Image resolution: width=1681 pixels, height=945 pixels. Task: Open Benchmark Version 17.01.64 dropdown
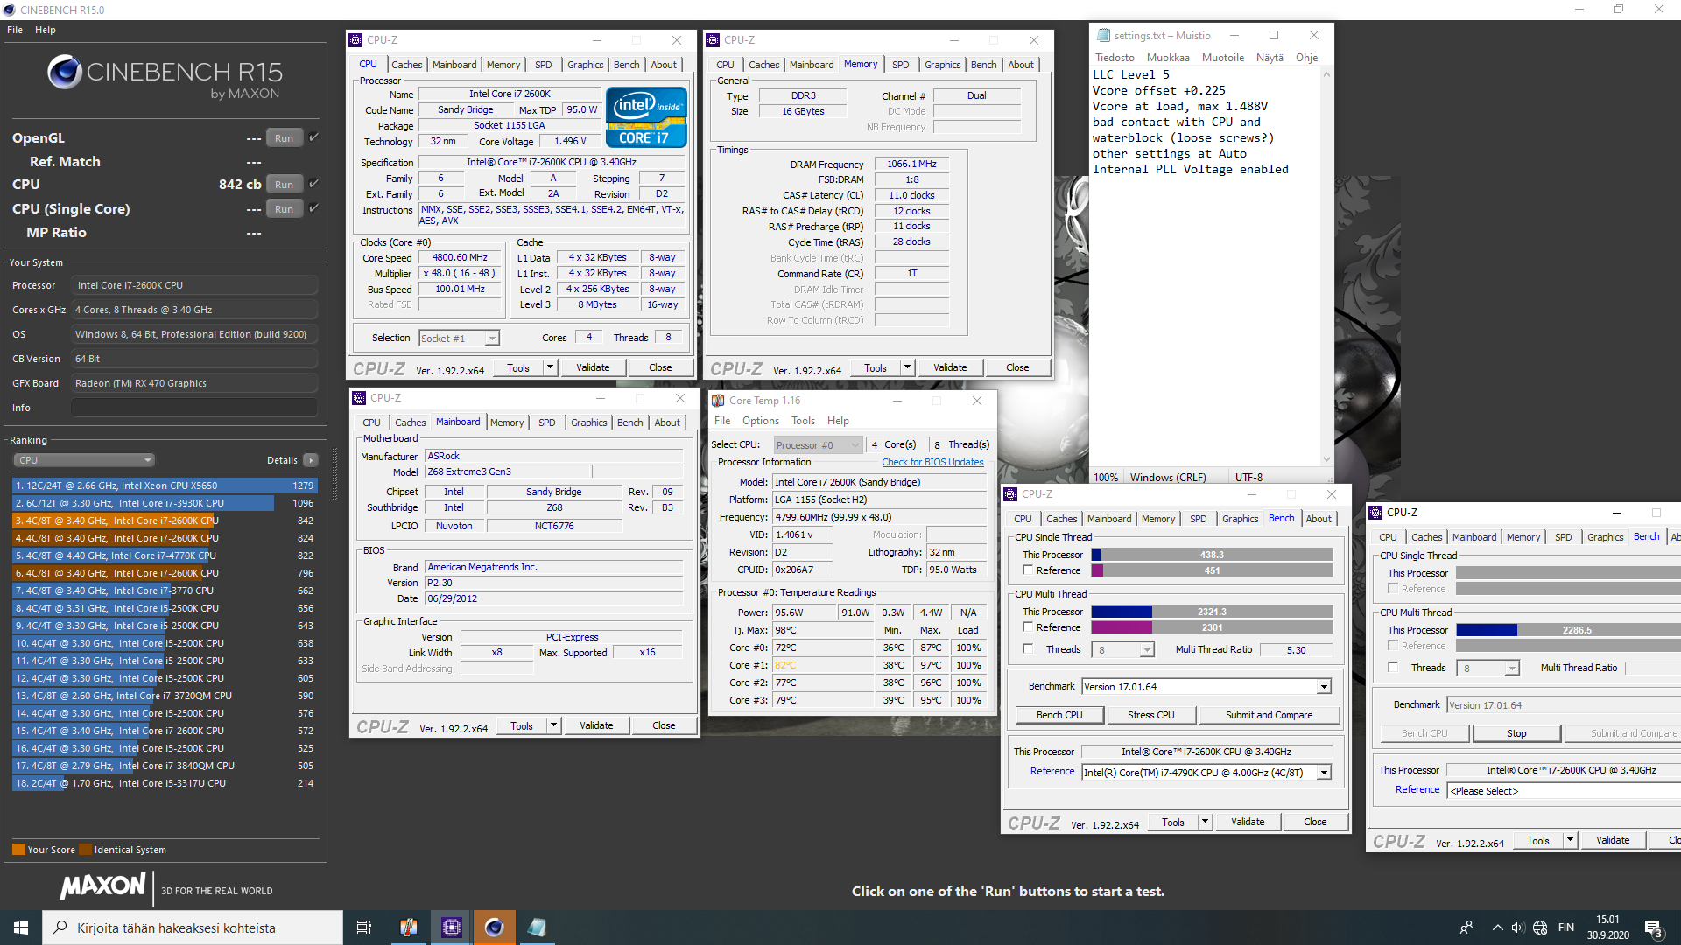coord(1206,687)
